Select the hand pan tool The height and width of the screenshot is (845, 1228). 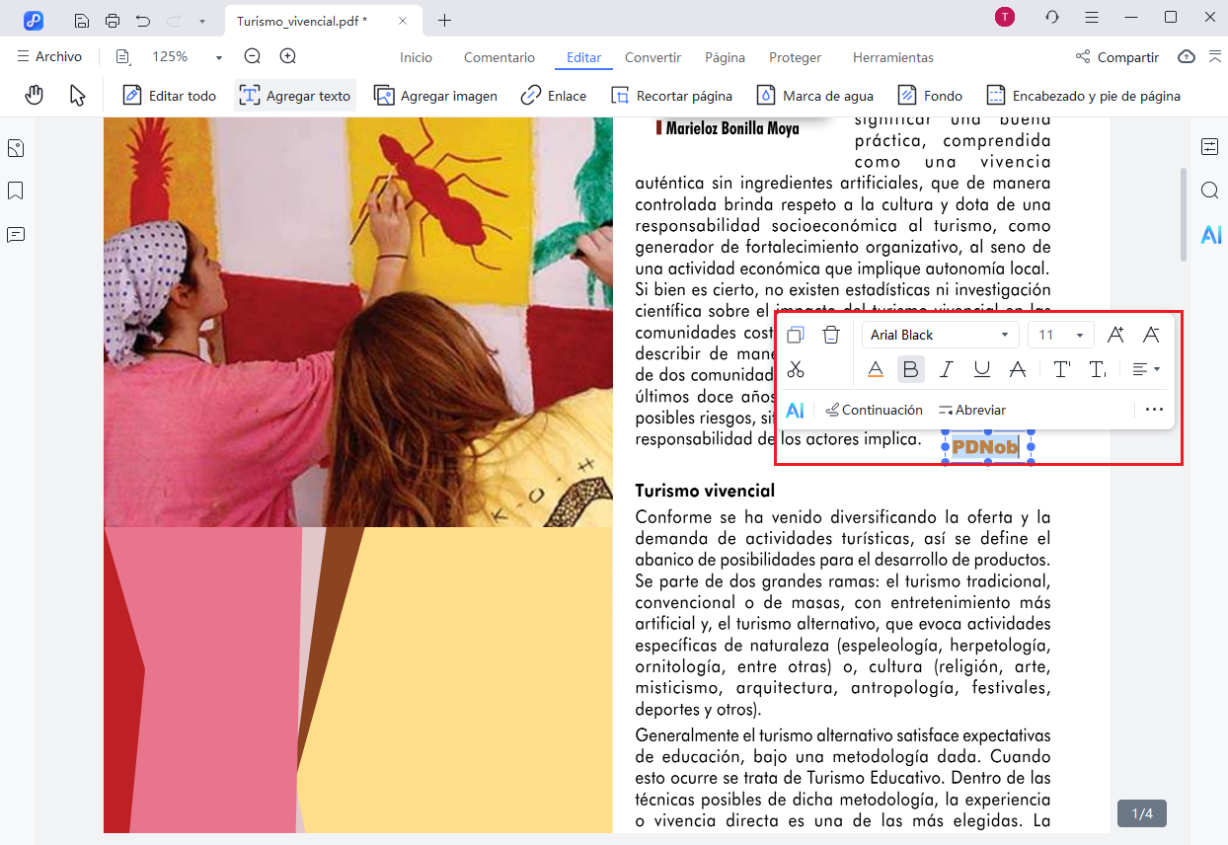tap(35, 95)
